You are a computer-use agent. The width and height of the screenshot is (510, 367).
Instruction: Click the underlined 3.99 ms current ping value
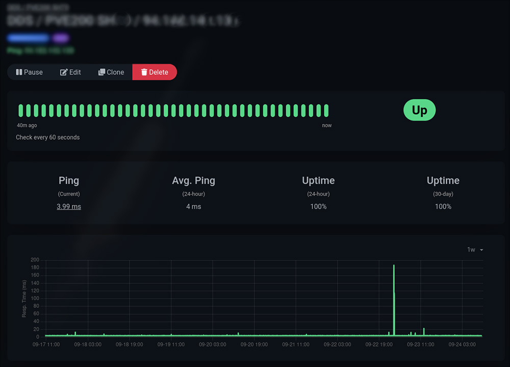(x=69, y=206)
